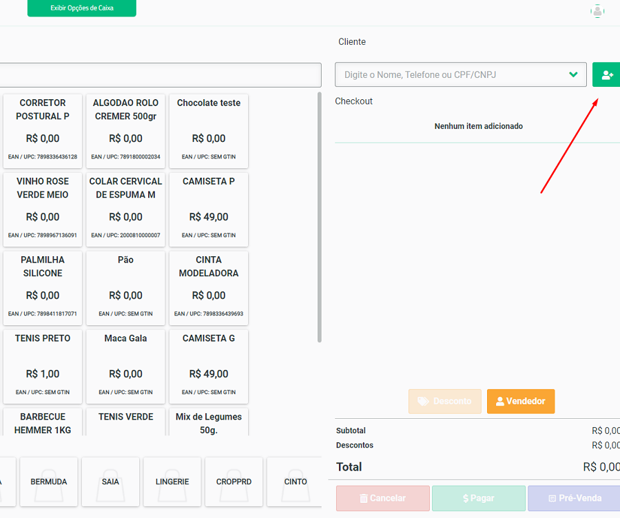
Task: Click the Desconto button
Action: tap(445, 402)
